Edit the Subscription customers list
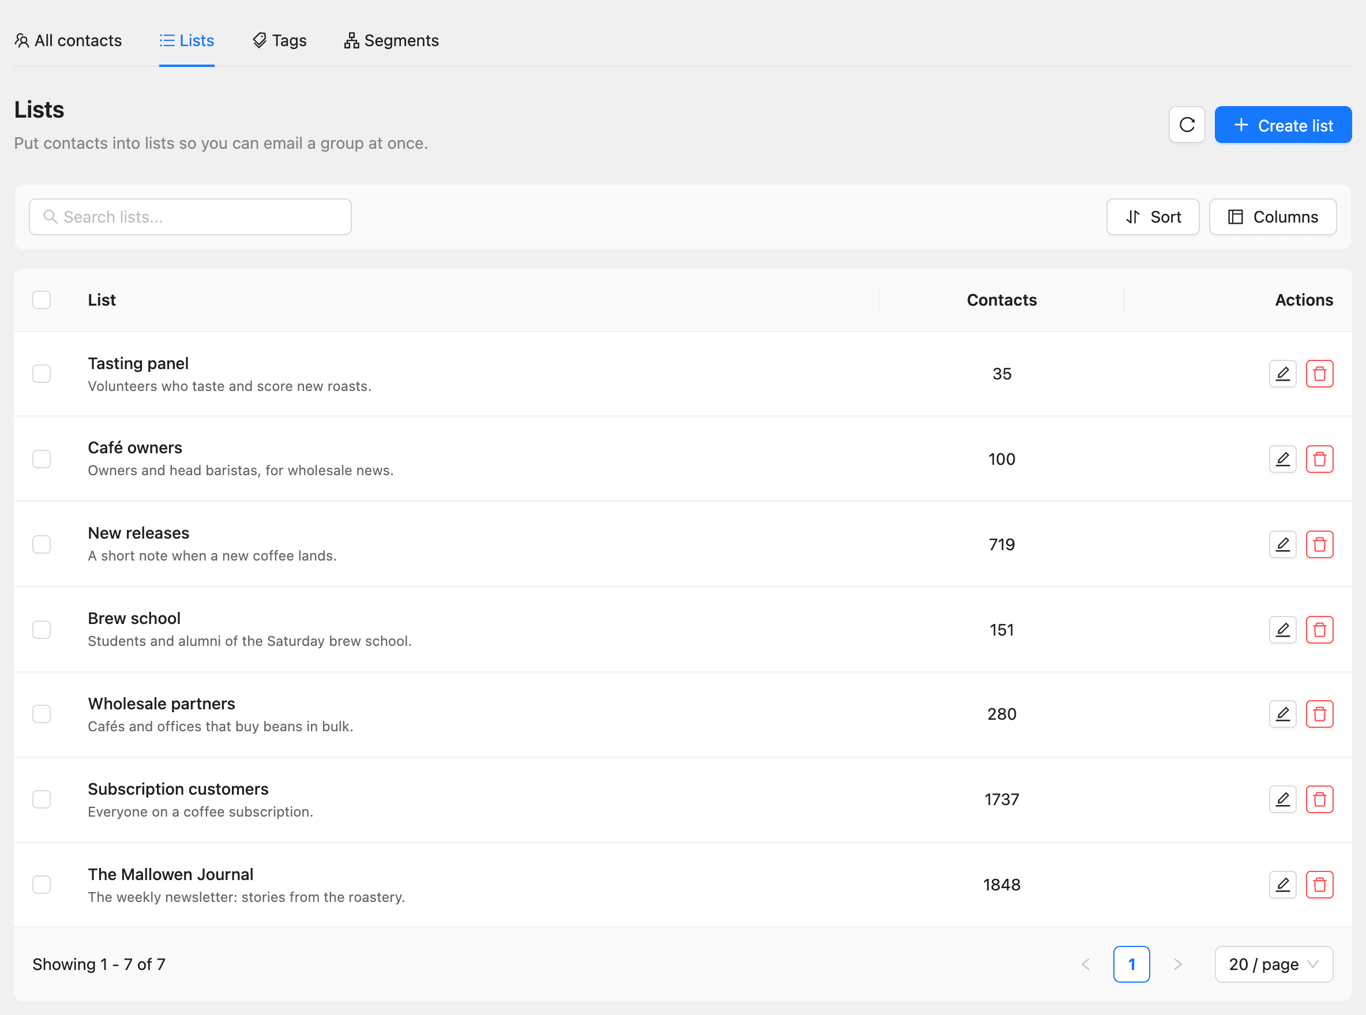Image resolution: width=1366 pixels, height=1015 pixels. 1282,799
